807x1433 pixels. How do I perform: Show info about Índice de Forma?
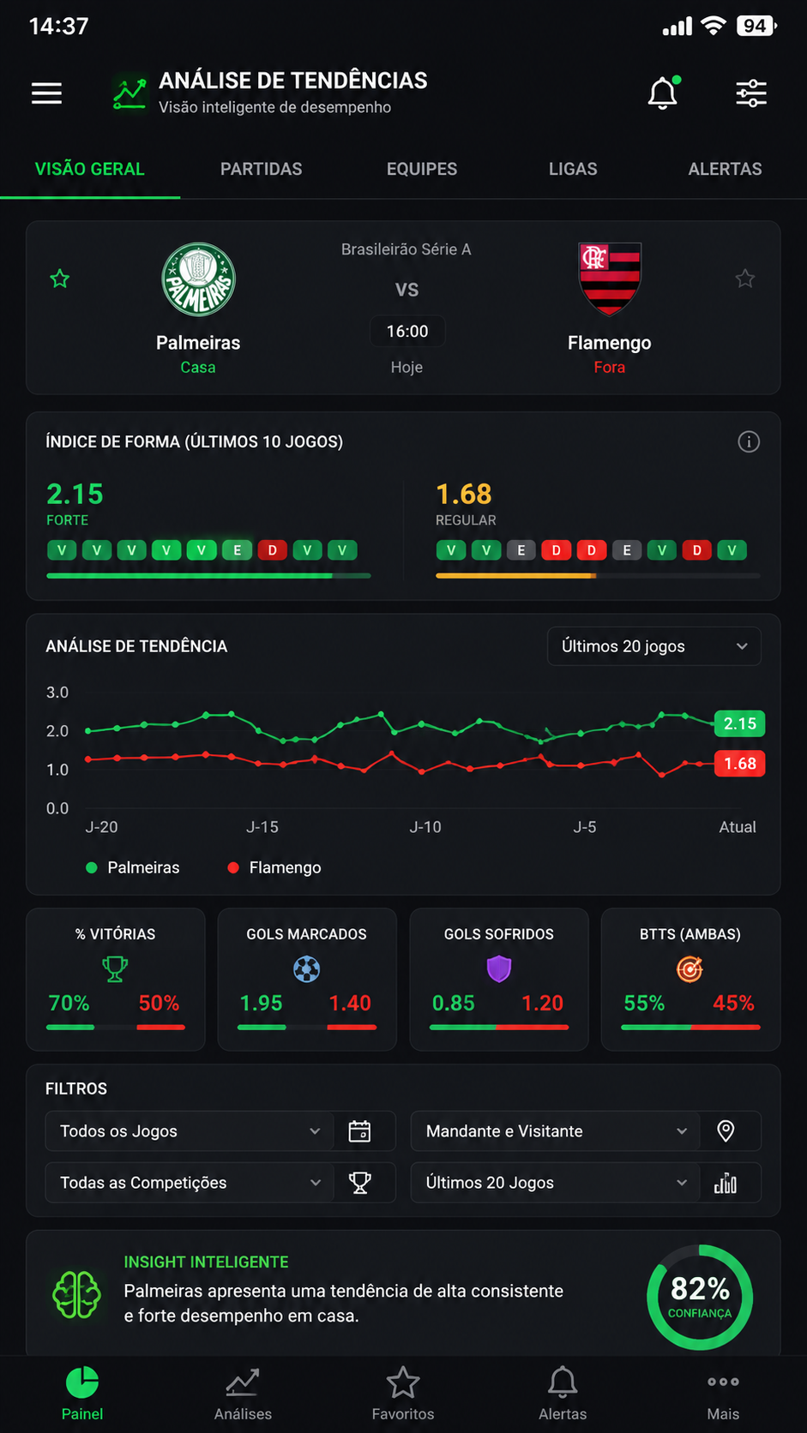(749, 442)
